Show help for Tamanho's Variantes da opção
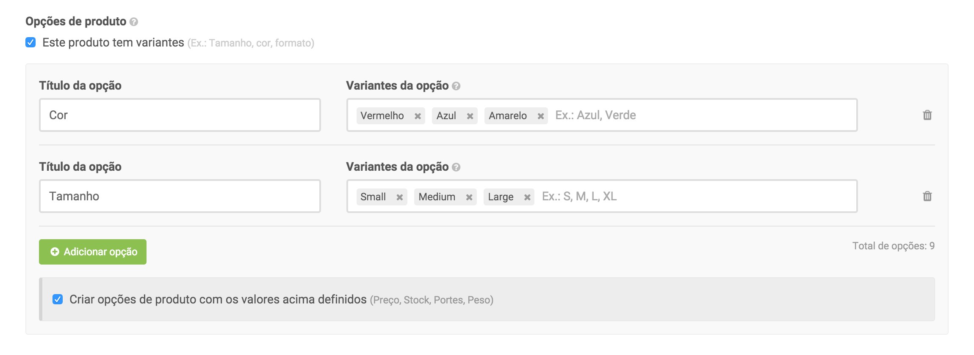Screen dimensions: 974x355 (456, 167)
